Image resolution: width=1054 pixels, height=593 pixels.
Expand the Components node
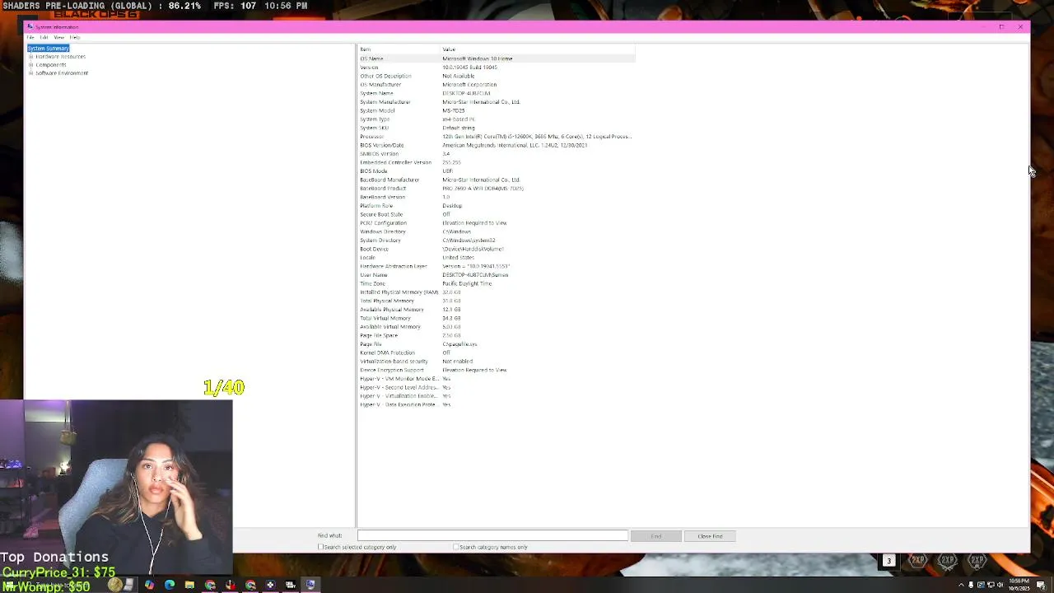(x=31, y=65)
